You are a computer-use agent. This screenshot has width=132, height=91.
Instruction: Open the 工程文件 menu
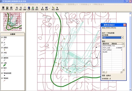6,4
